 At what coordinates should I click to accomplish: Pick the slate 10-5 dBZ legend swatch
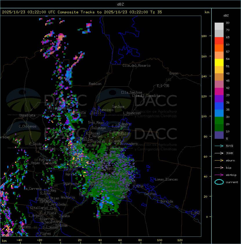tap(219, 135)
